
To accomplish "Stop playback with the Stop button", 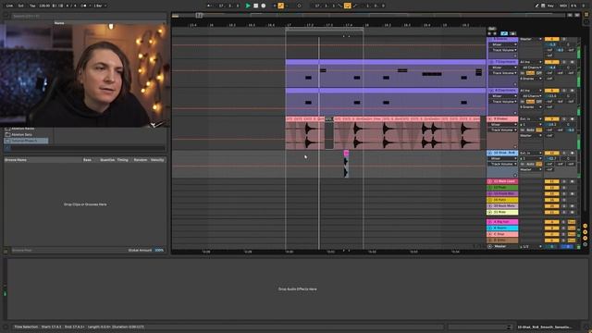I will [x=255, y=6].
